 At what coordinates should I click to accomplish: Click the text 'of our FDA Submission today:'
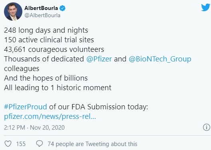(x=99, y=107)
